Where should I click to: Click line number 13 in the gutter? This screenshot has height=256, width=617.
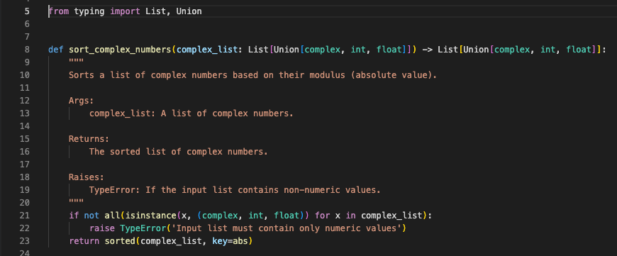coord(24,113)
